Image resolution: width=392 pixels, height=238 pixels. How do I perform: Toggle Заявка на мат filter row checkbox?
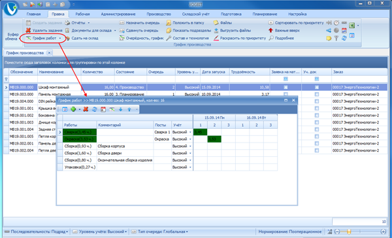click(x=286, y=79)
